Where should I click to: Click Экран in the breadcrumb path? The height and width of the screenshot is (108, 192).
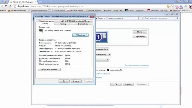tap(101, 18)
